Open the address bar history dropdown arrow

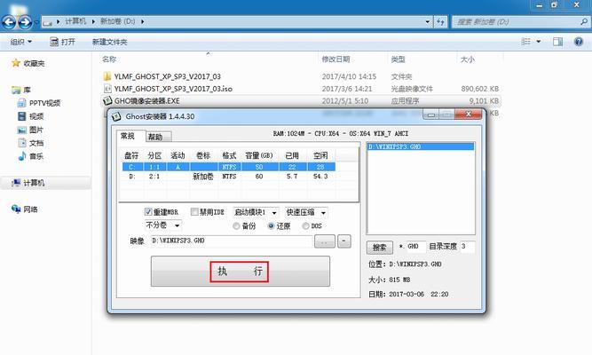pos(428,22)
